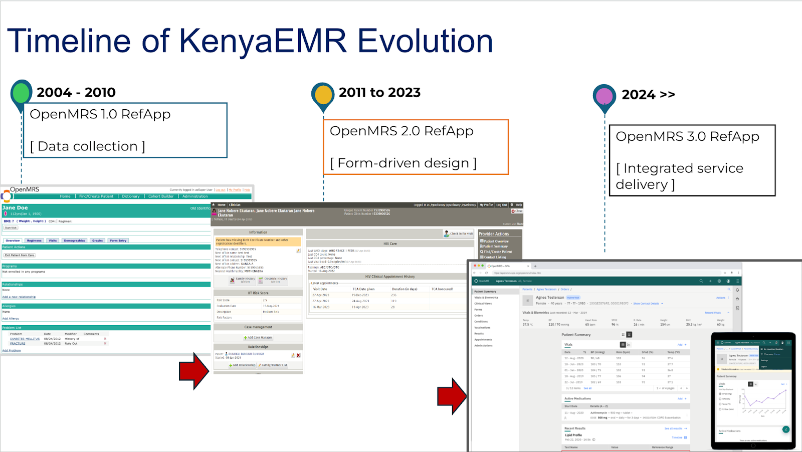Delete the FRACTURE problem with red X
Viewport: 802px width, 452px height.
[105, 343]
